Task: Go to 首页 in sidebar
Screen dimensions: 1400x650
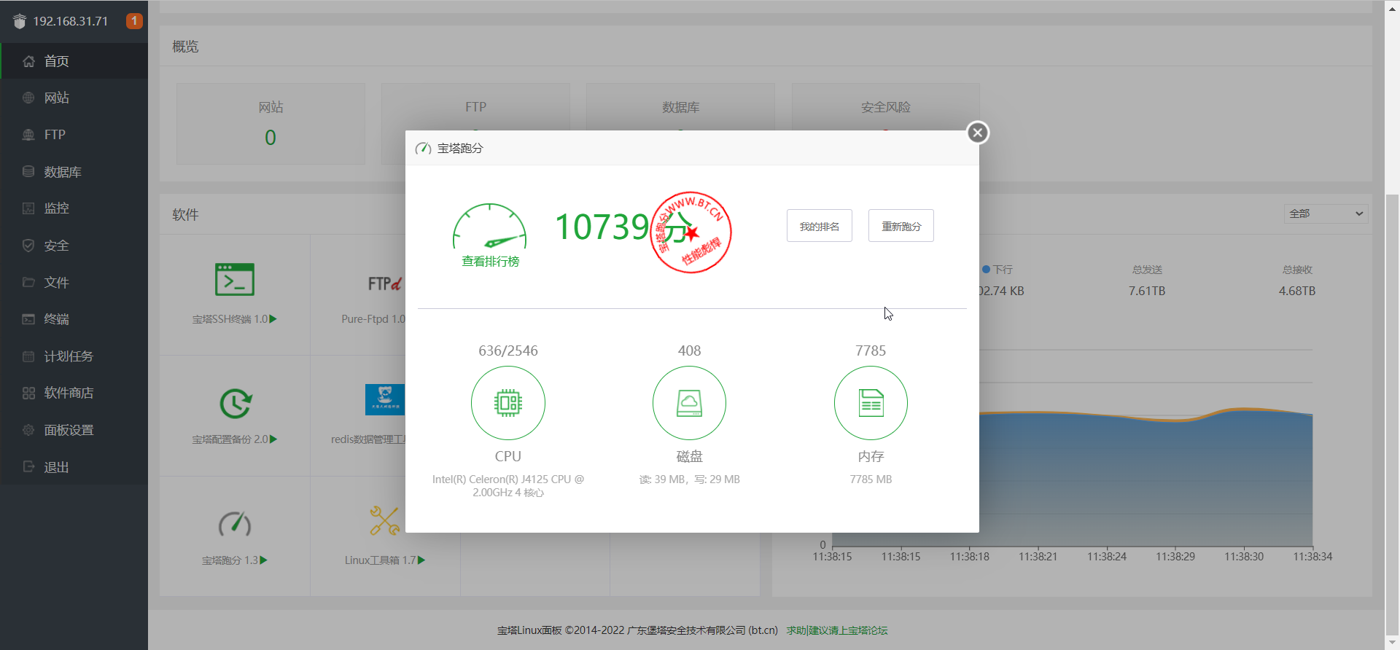Action: pyautogui.click(x=74, y=61)
